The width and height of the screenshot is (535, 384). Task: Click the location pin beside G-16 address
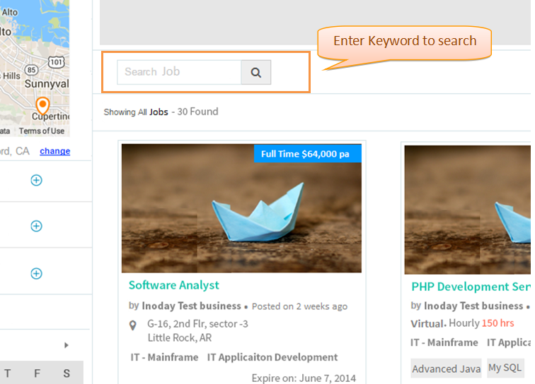(133, 325)
